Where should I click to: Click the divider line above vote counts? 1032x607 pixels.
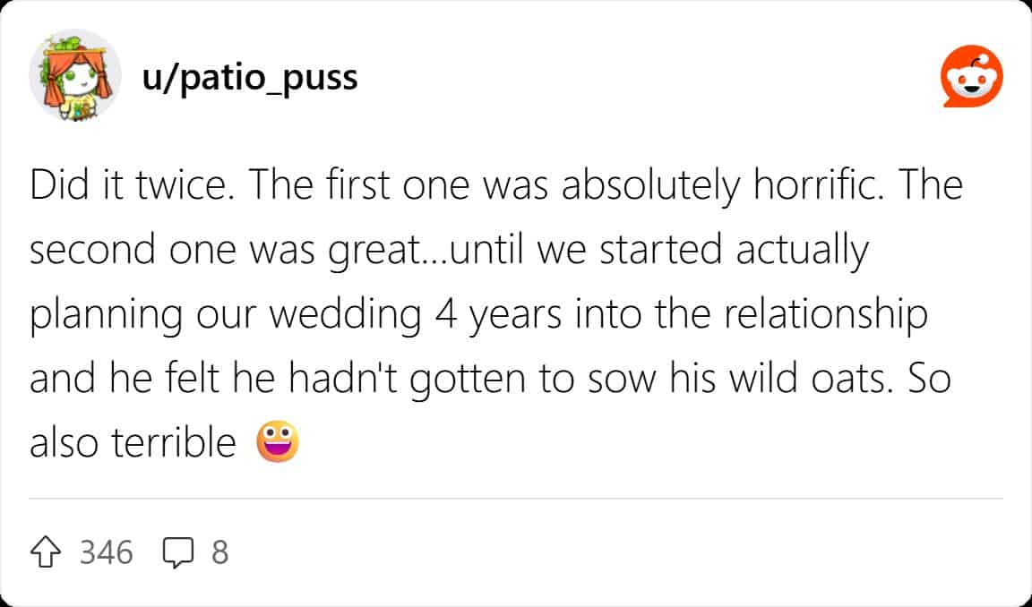click(x=516, y=498)
